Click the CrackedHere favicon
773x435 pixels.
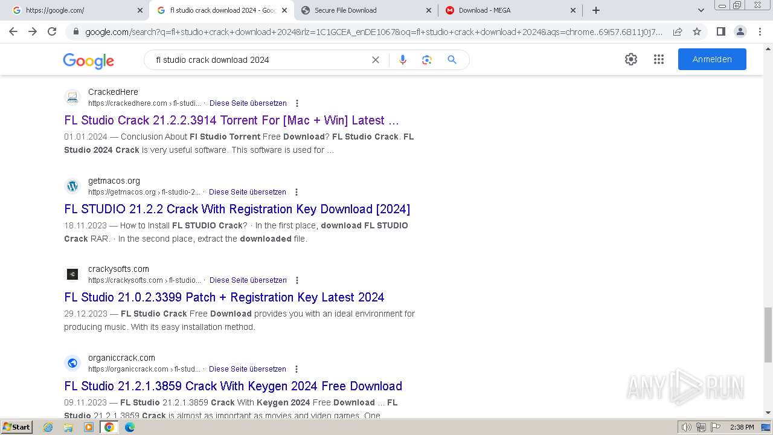[x=72, y=97]
